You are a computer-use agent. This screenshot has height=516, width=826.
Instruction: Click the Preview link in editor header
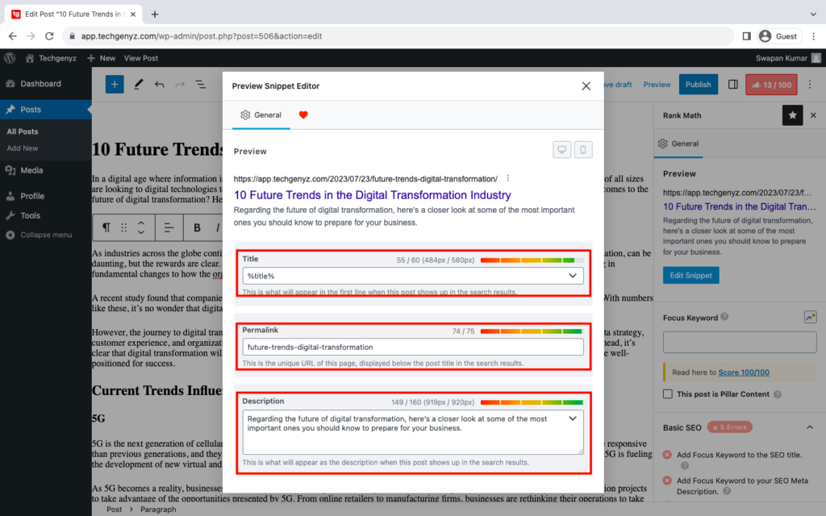657,84
